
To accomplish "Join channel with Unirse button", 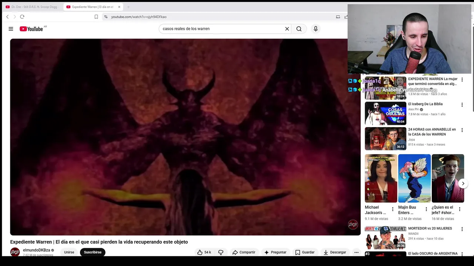I will [x=69, y=252].
